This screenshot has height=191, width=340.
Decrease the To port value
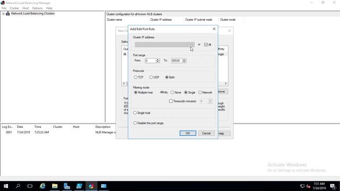coord(184,62)
